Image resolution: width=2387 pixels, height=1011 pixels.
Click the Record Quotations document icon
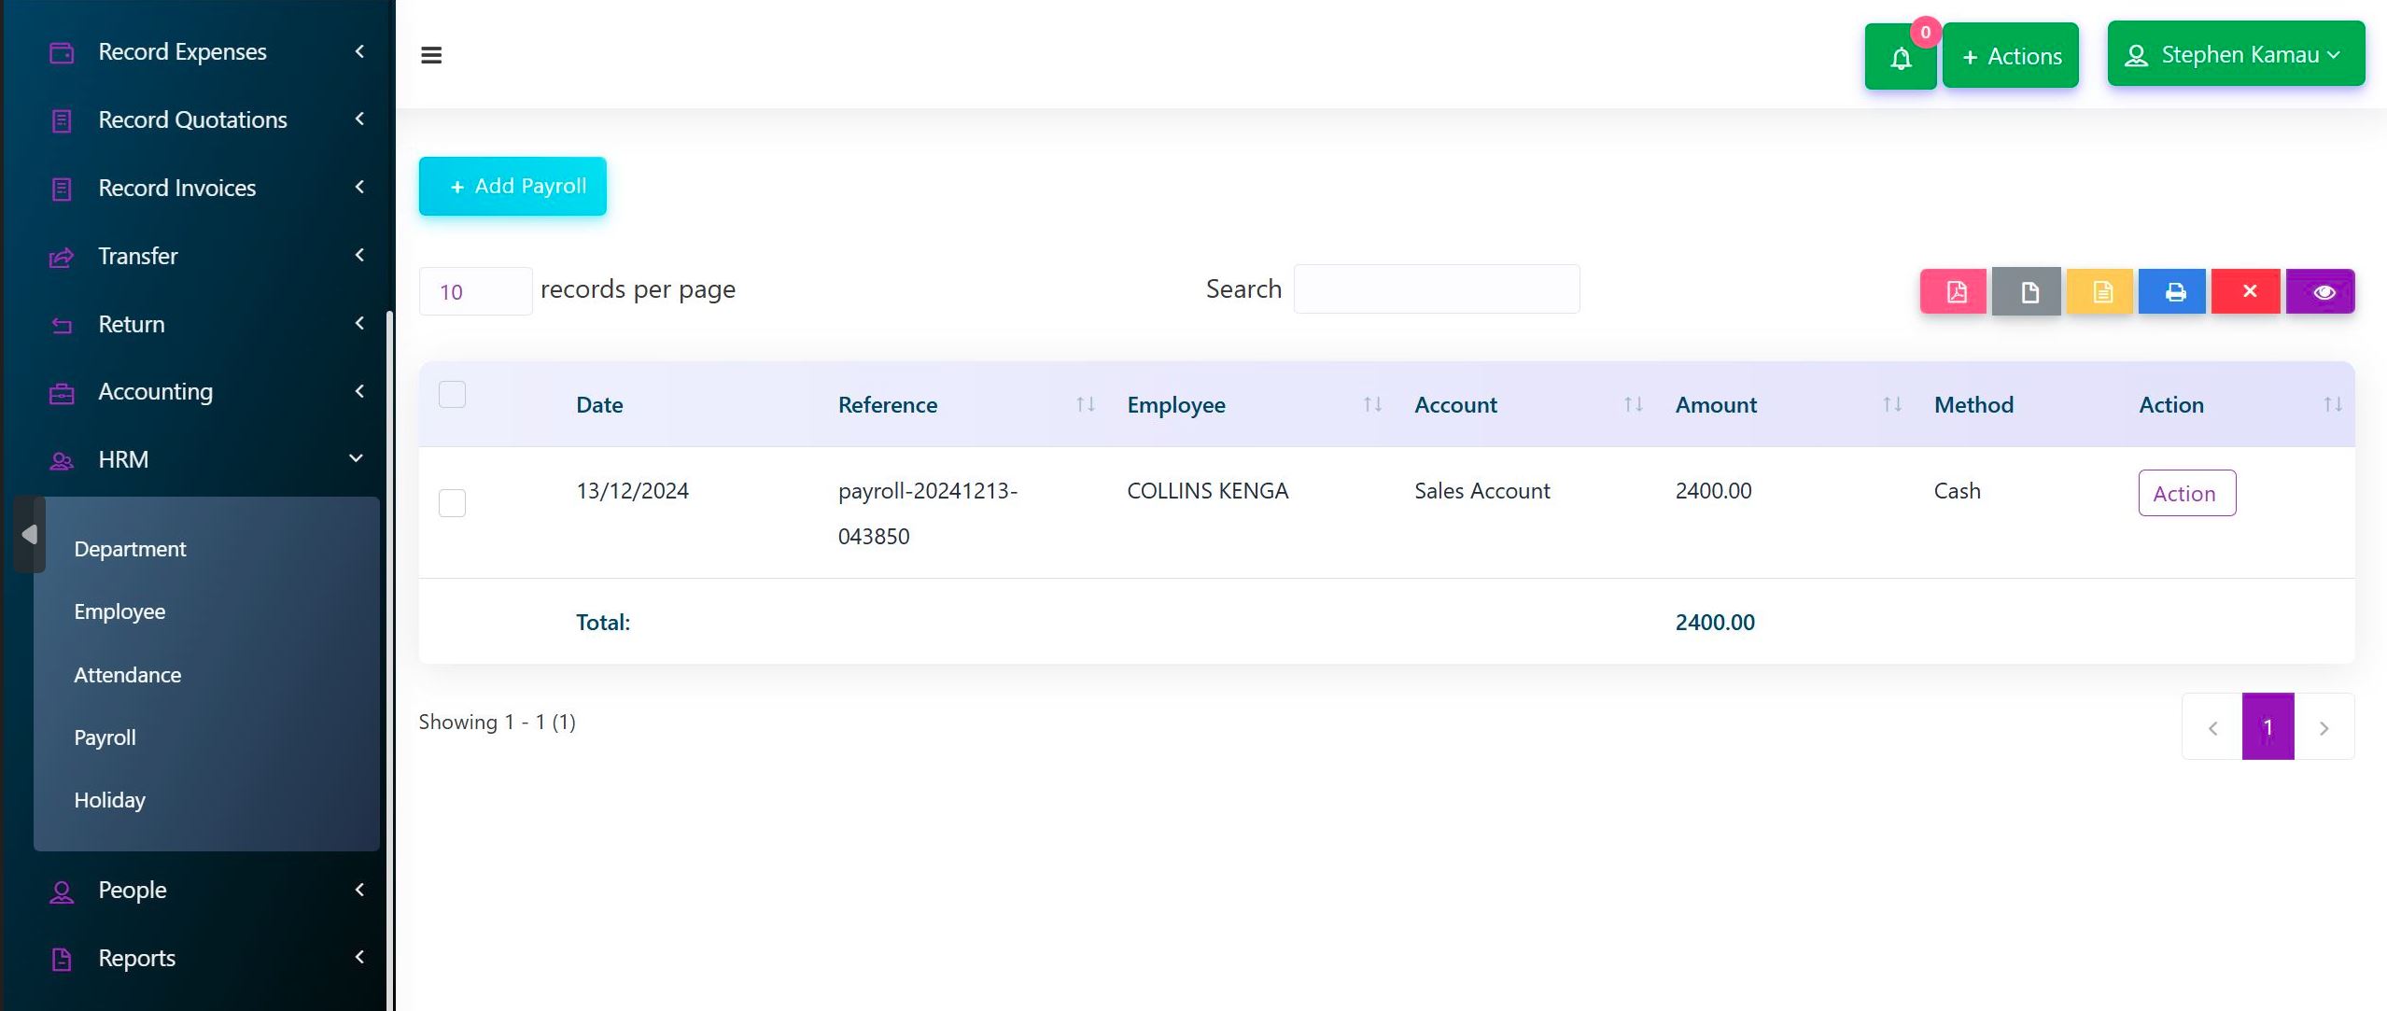pyautogui.click(x=62, y=120)
